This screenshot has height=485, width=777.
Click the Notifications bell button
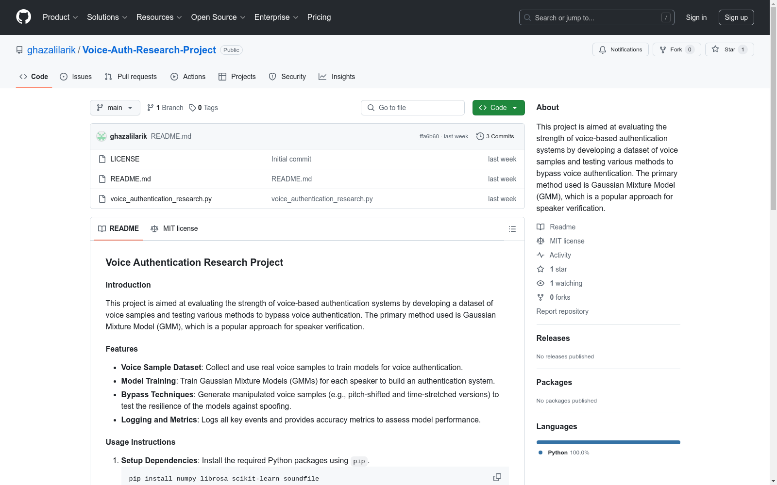(620, 49)
